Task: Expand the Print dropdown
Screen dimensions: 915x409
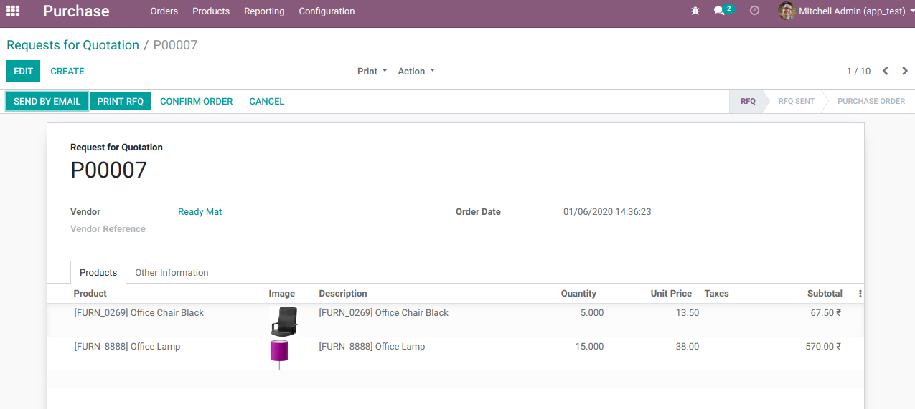Action: (x=372, y=71)
